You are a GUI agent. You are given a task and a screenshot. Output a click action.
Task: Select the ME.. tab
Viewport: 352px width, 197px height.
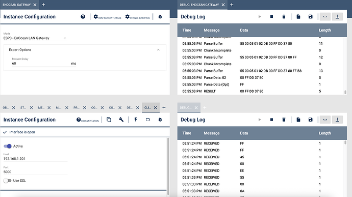point(41,108)
